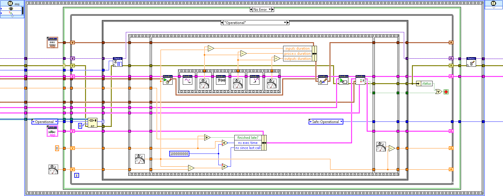
Task: Select the subtract node at loop bottom
Action: (x=191, y=168)
